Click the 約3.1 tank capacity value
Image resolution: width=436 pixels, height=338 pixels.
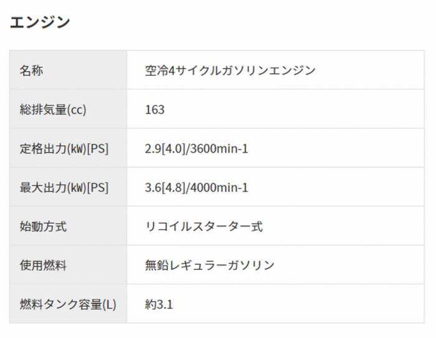(x=158, y=304)
